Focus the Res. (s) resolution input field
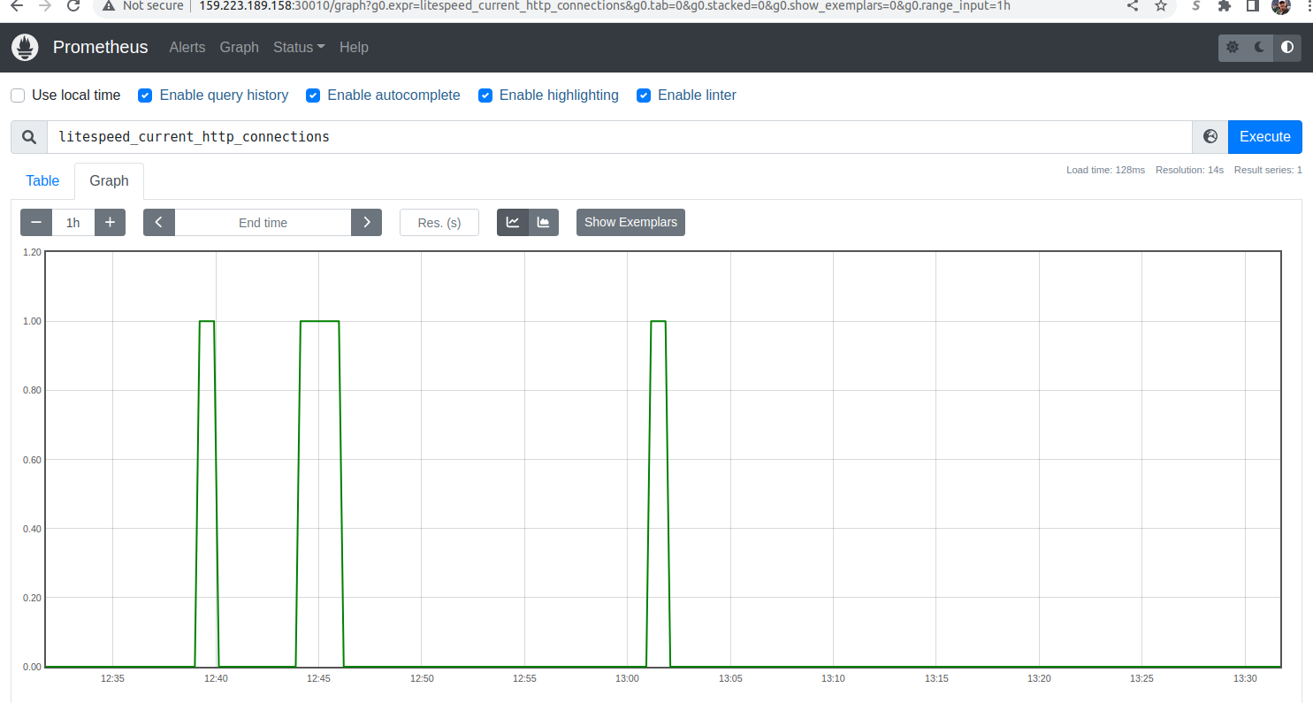This screenshot has width=1313, height=703. tap(439, 222)
